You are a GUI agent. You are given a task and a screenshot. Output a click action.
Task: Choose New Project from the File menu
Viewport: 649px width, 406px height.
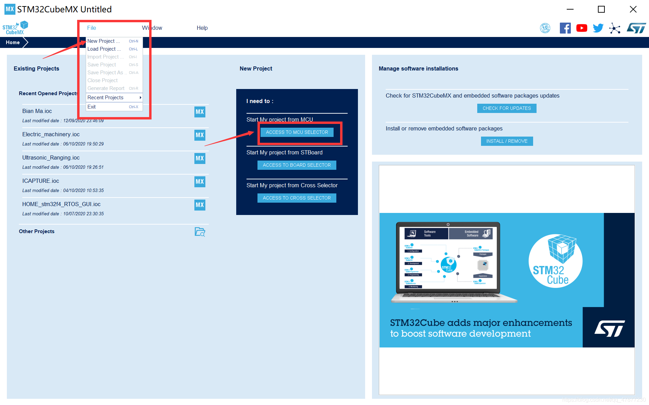[114, 41]
